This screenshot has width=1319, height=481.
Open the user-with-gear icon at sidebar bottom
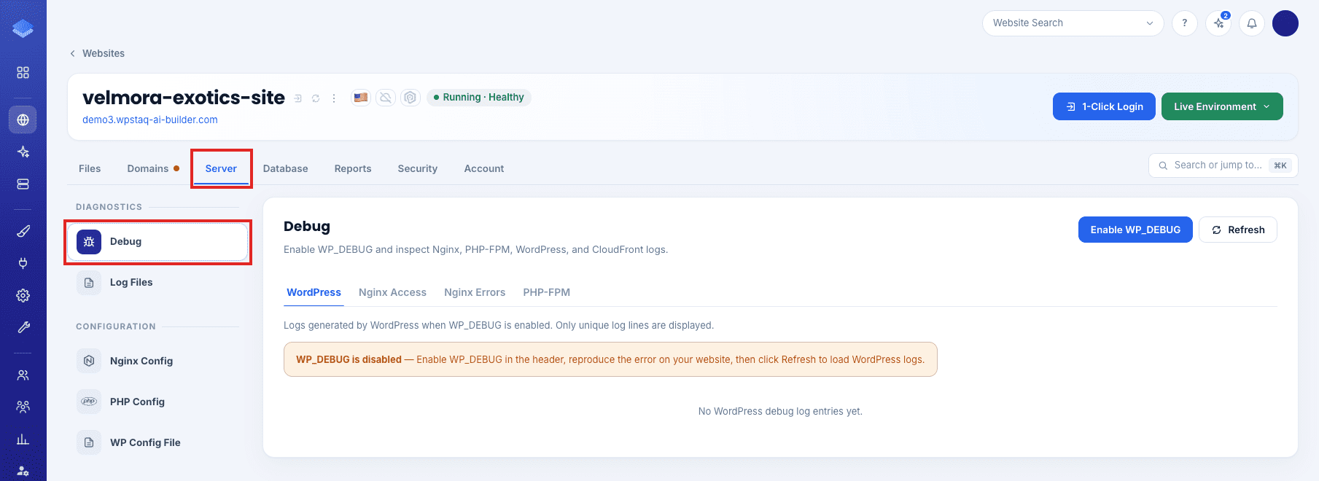pyautogui.click(x=23, y=471)
